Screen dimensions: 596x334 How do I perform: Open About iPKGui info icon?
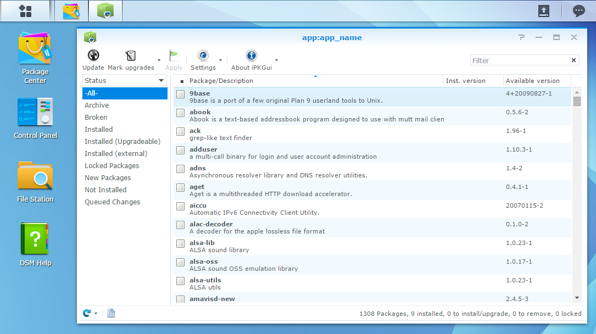[251, 55]
